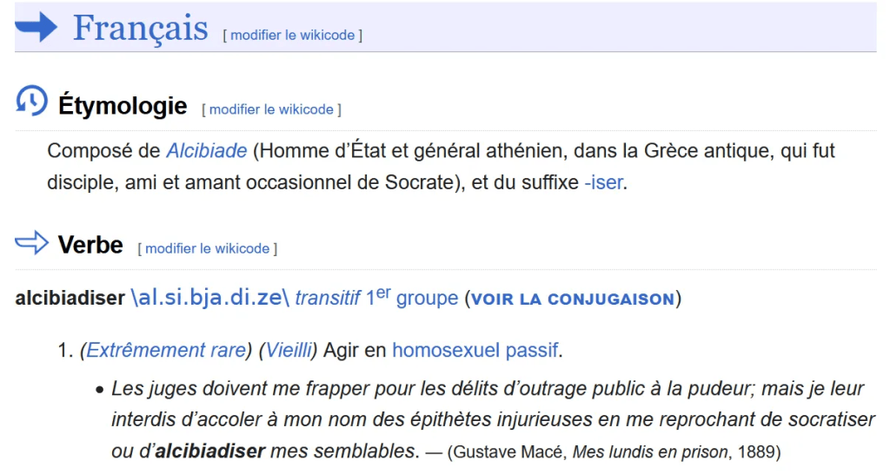Screen dimensions: 890x474
Task: Click the clock icon beside Étymologie
Action: click(31, 102)
